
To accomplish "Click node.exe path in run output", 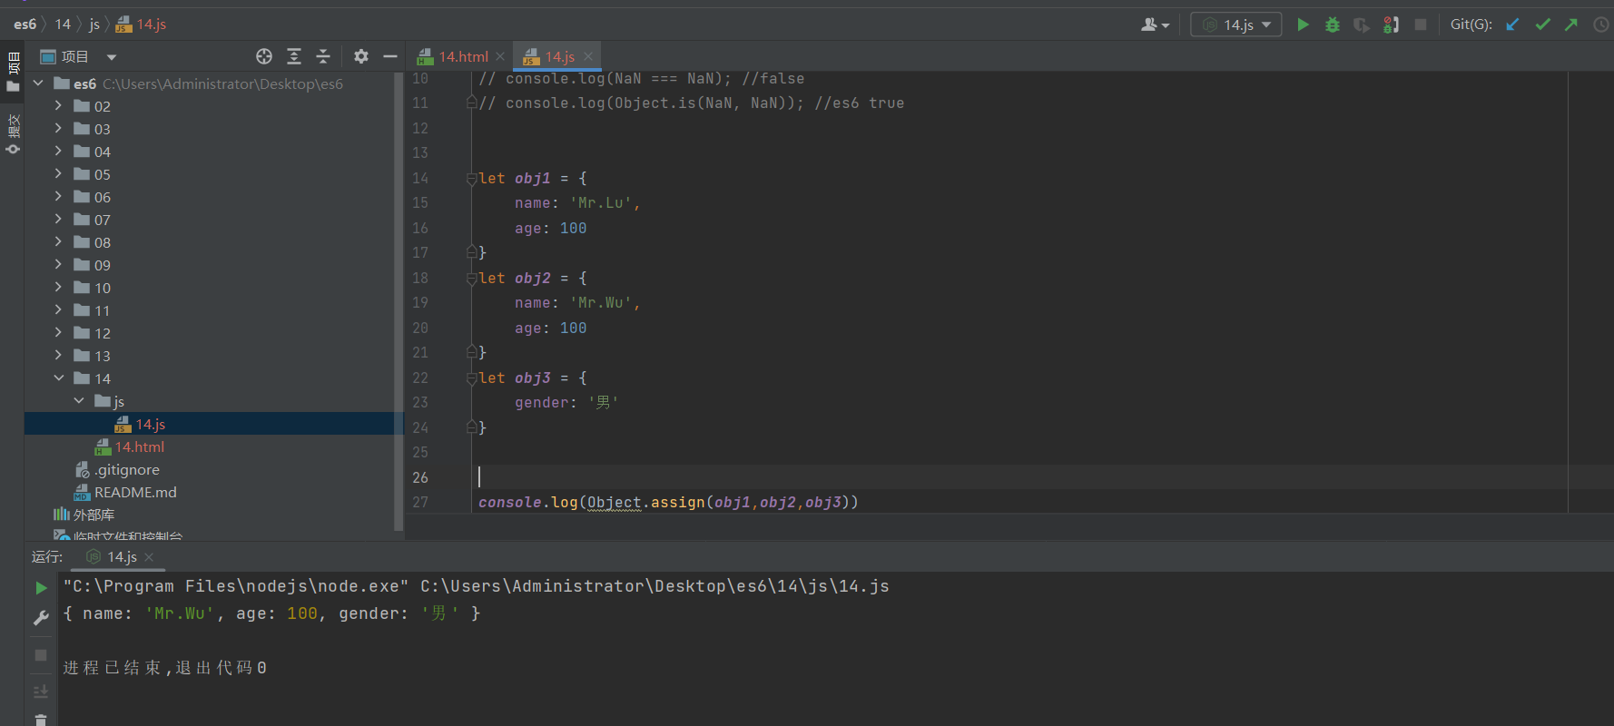I will pos(236,586).
